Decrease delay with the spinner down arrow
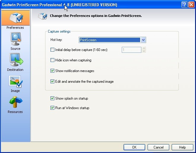This screenshot has width=196, height=153. pos(144,51)
